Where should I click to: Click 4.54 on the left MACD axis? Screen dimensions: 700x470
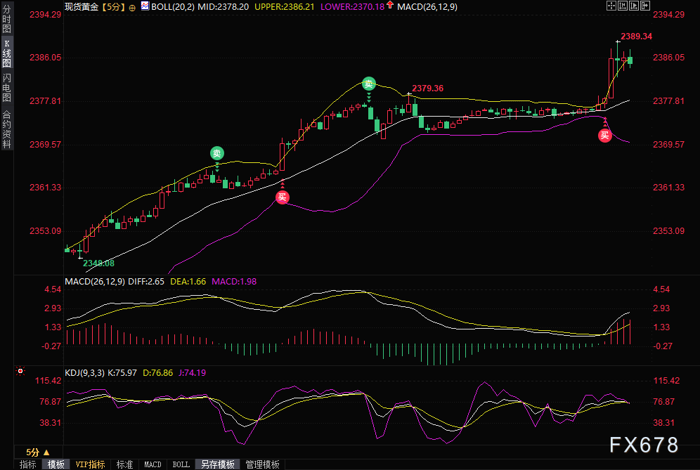pos(53,289)
